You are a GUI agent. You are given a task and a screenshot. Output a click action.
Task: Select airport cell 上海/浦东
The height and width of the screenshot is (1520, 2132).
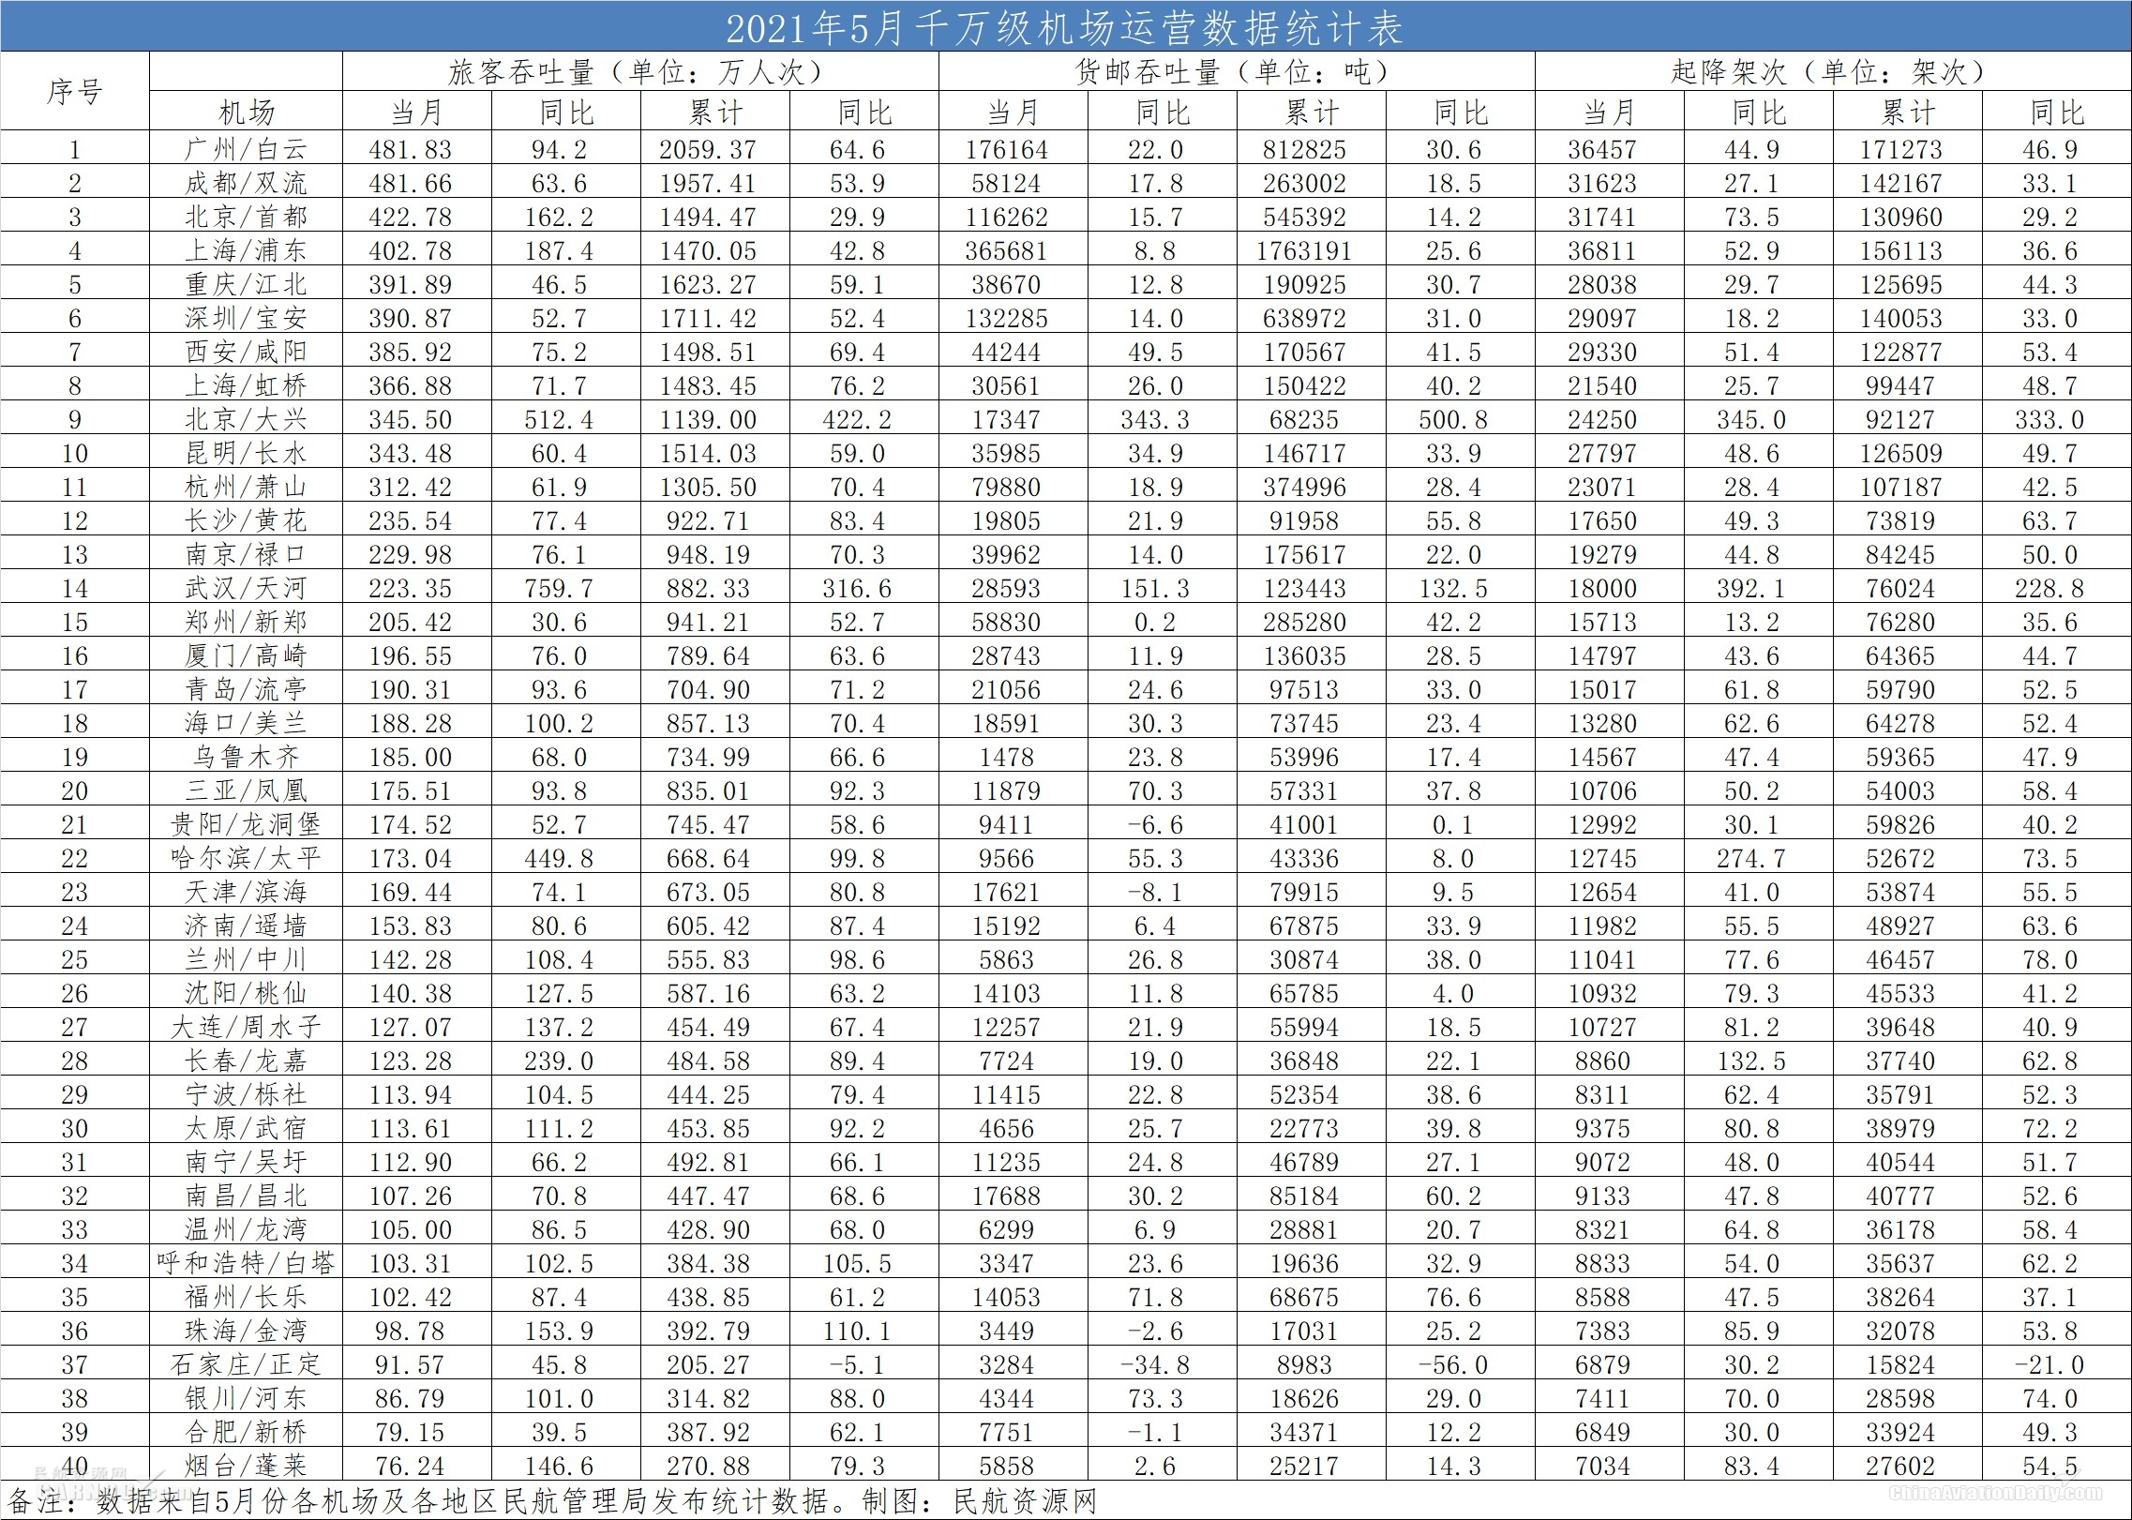pos(247,250)
